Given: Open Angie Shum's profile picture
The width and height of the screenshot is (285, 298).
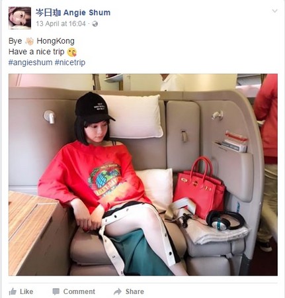Looking at the screenshot, I should pyautogui.click(x=20, y=18).
